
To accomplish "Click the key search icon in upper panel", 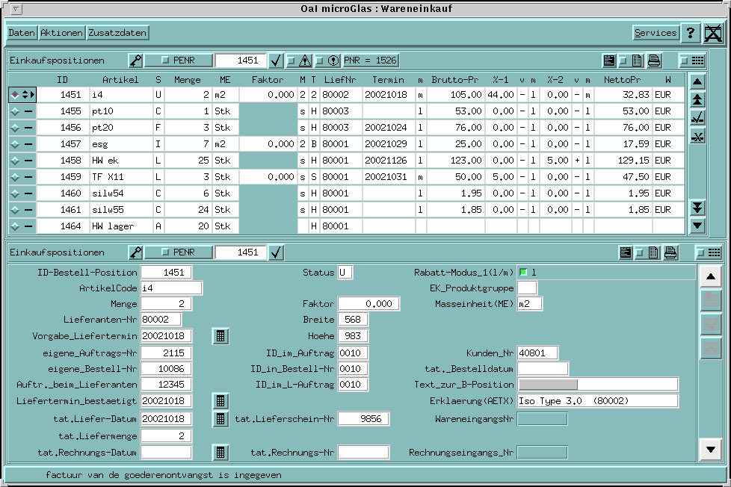I will click(x=135, y=61).
